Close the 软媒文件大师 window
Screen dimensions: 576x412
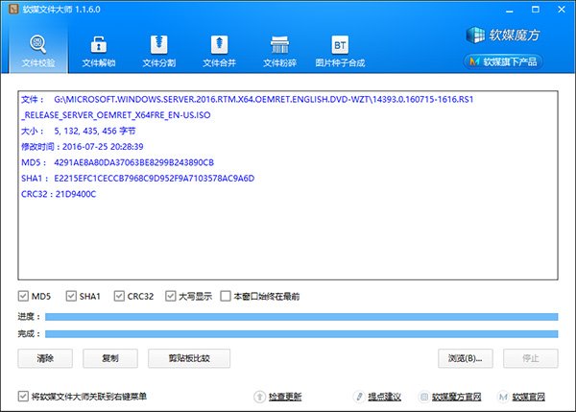pos(562,10)
